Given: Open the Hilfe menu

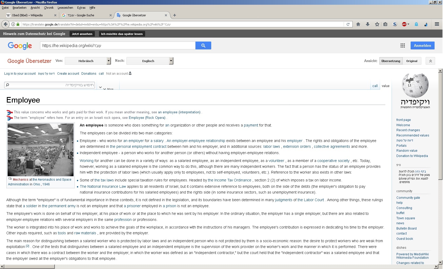Looking at the screenshot, I should [92, 8].
